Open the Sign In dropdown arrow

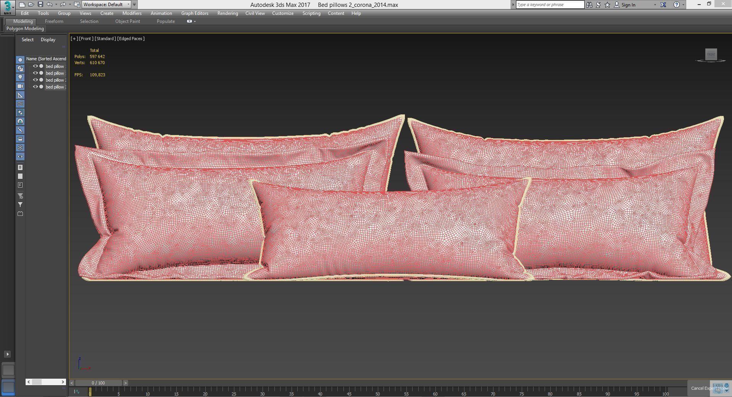(x=655, y=5)
